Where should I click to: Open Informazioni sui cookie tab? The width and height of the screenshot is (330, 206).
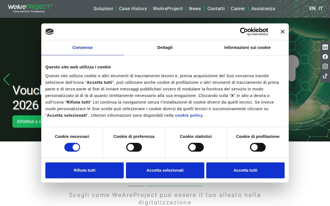click(248, 48)
